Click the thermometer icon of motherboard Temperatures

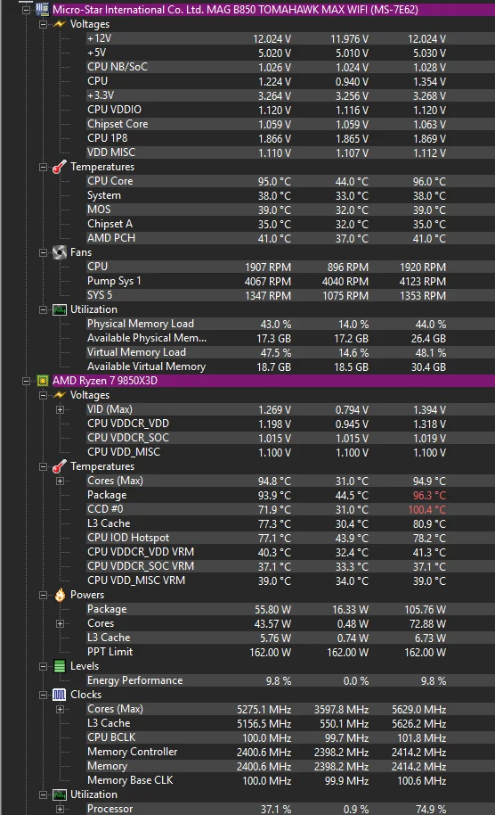[60, 167]
